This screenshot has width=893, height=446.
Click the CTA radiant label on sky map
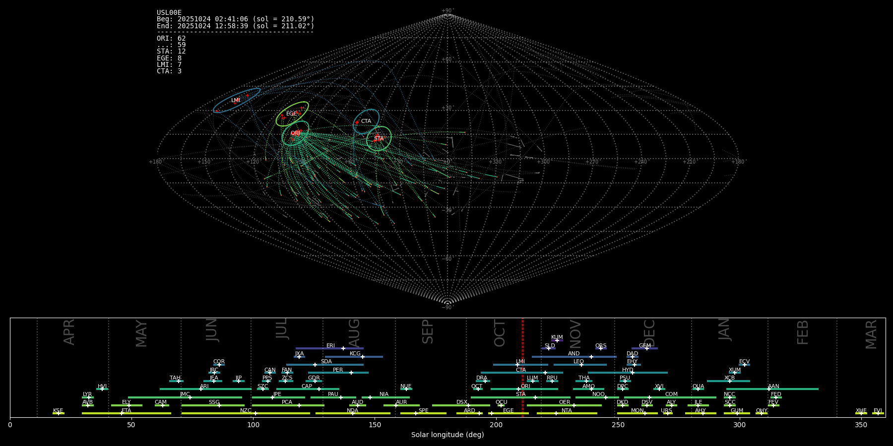366,121
